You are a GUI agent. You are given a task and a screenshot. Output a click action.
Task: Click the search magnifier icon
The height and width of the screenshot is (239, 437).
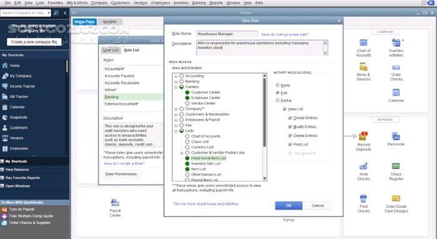[56, 13]
